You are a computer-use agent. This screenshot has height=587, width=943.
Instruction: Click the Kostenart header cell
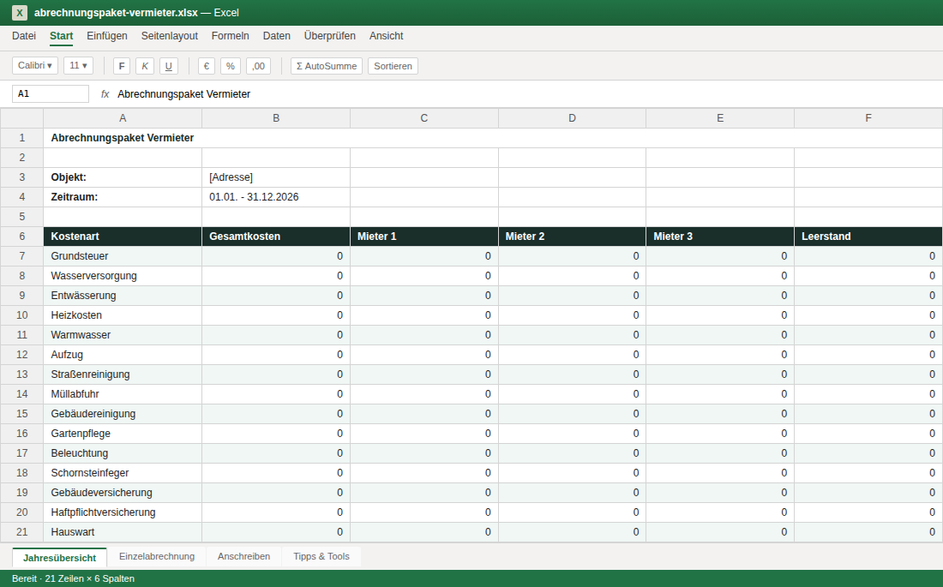(123, 237)
